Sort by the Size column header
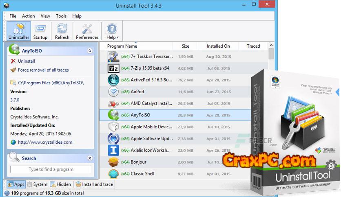Image resolution: width=341 pixels, height=197 pixels. [185, 46]
